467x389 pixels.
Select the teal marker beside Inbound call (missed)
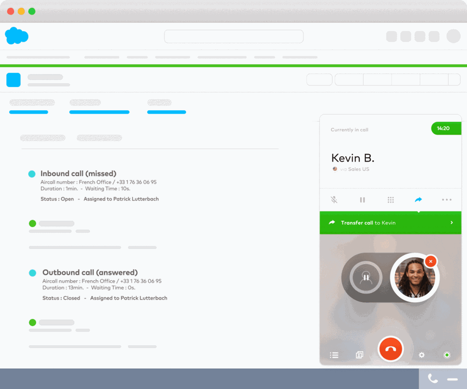[x=32, y=174]
